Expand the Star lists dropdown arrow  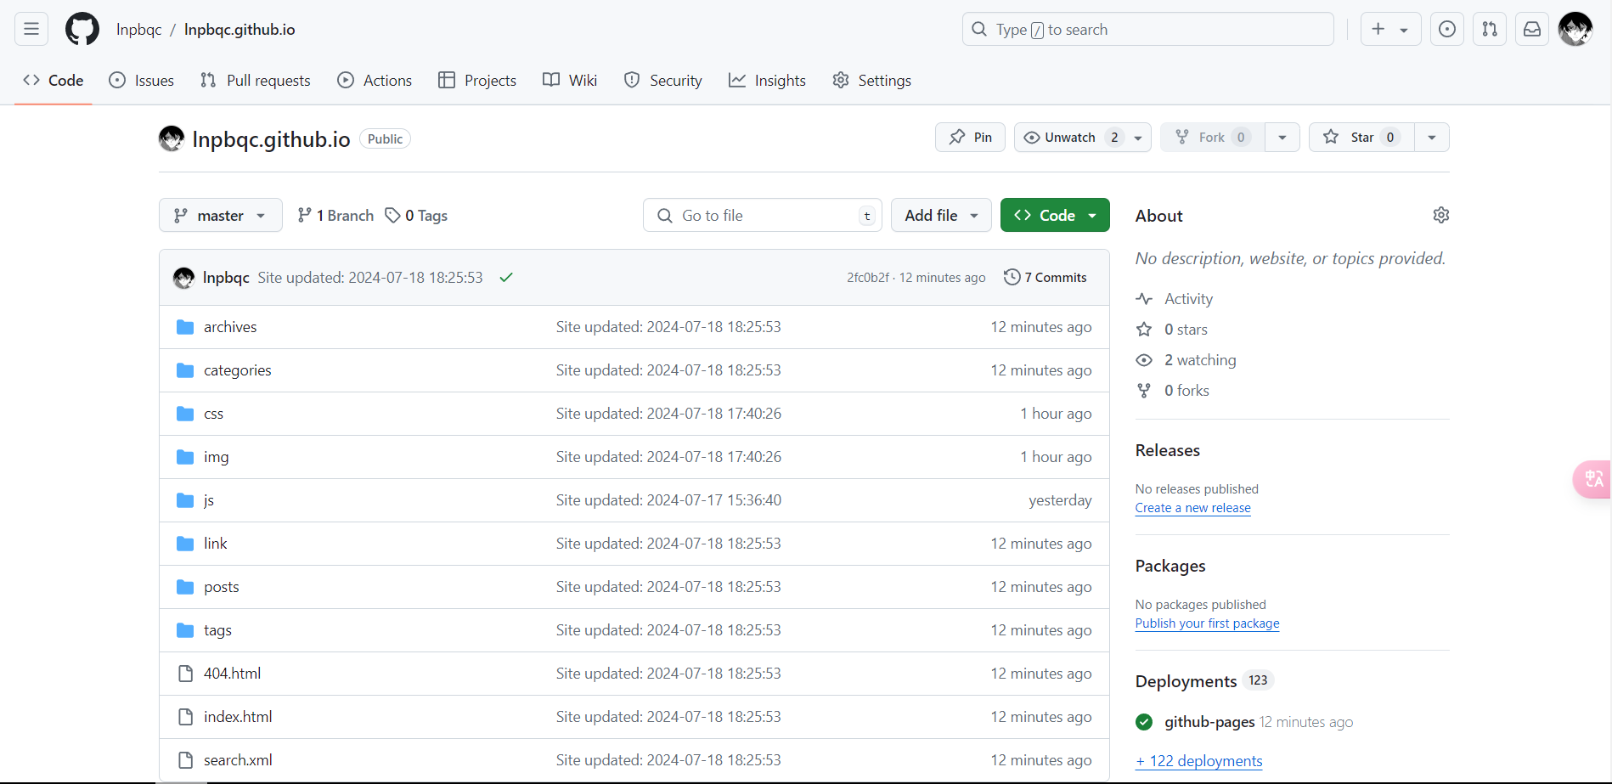(x=1432, y=138)
